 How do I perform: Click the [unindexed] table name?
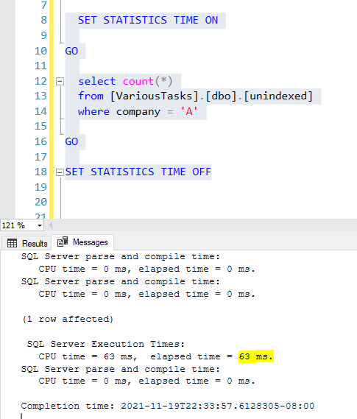coord(278,96)
